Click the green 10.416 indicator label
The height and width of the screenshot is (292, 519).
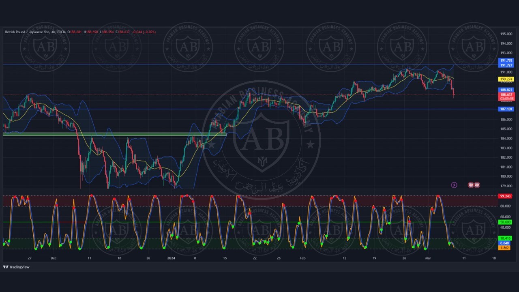505,238
